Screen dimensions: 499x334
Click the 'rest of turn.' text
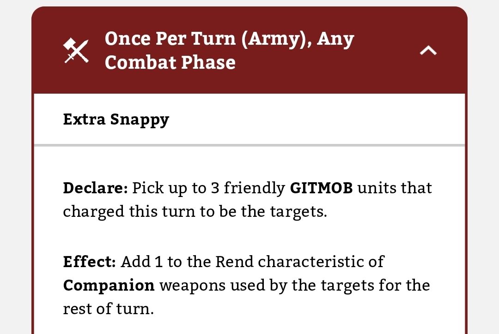(x=108, y=309)
